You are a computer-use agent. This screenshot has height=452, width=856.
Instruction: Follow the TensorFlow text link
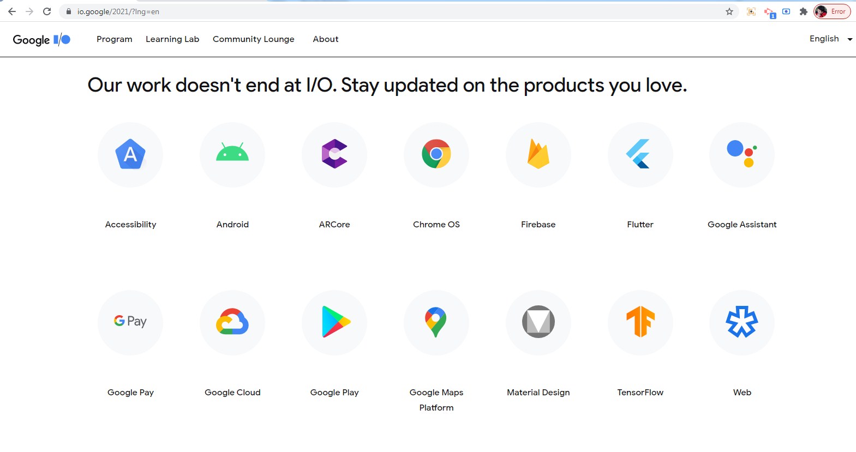click(x=640, y=393)
